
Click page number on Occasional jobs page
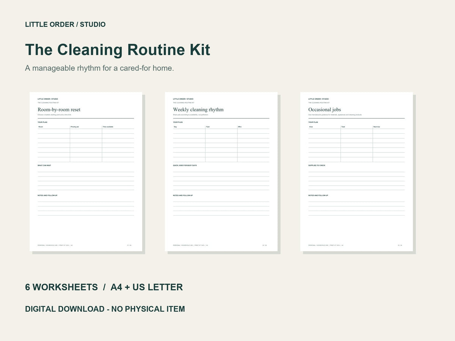pos(400,245)
